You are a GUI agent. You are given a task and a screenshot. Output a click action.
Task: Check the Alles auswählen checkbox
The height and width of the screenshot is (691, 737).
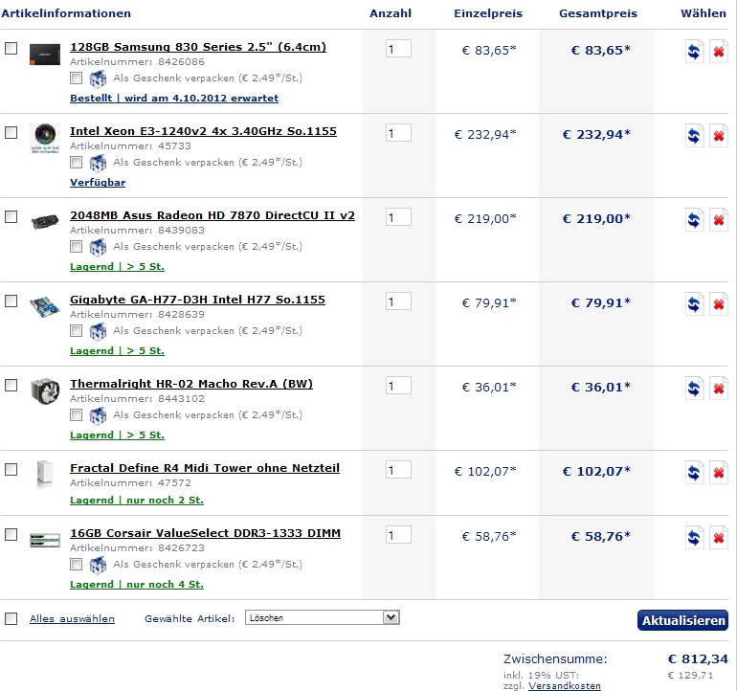[x=11, y=618]
